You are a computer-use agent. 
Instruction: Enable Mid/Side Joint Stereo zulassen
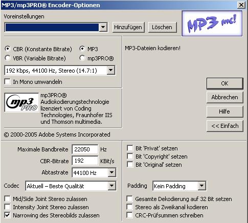[8, 198]
